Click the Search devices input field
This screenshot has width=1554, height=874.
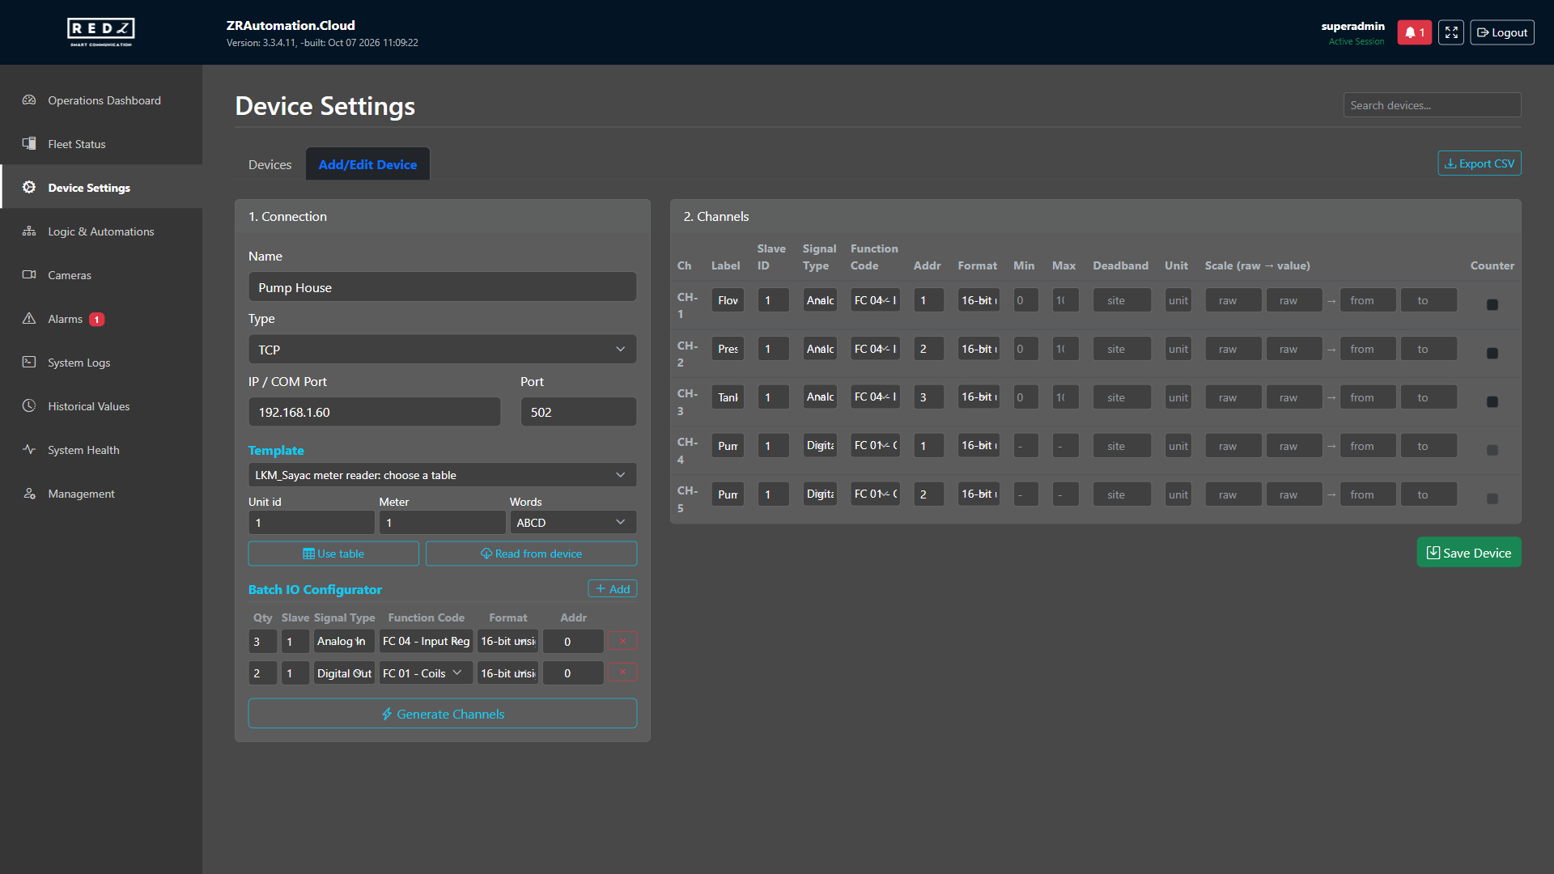pos(1432,105)
